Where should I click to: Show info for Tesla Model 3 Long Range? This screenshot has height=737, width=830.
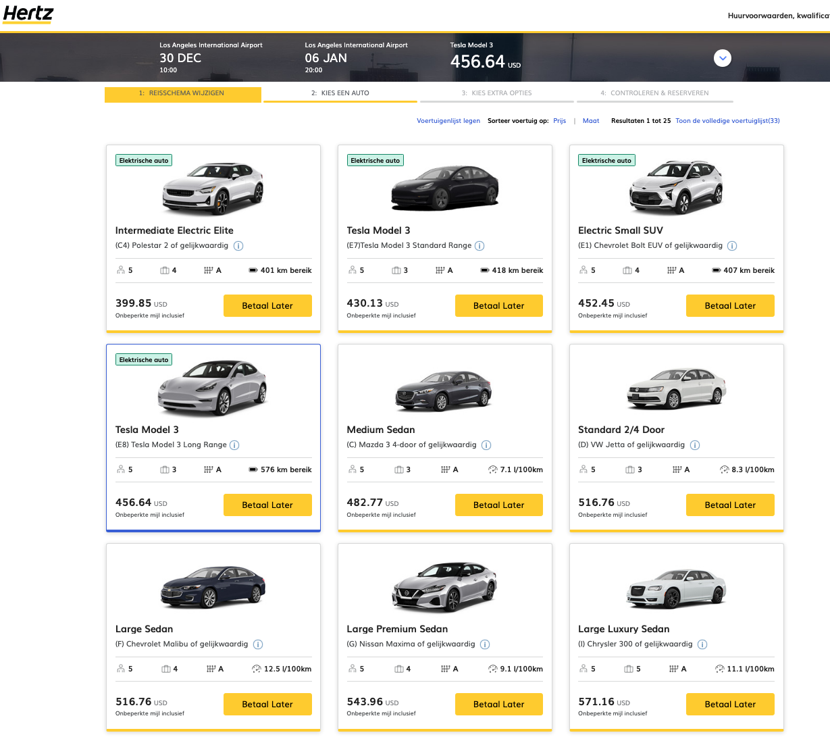point(234,445)
